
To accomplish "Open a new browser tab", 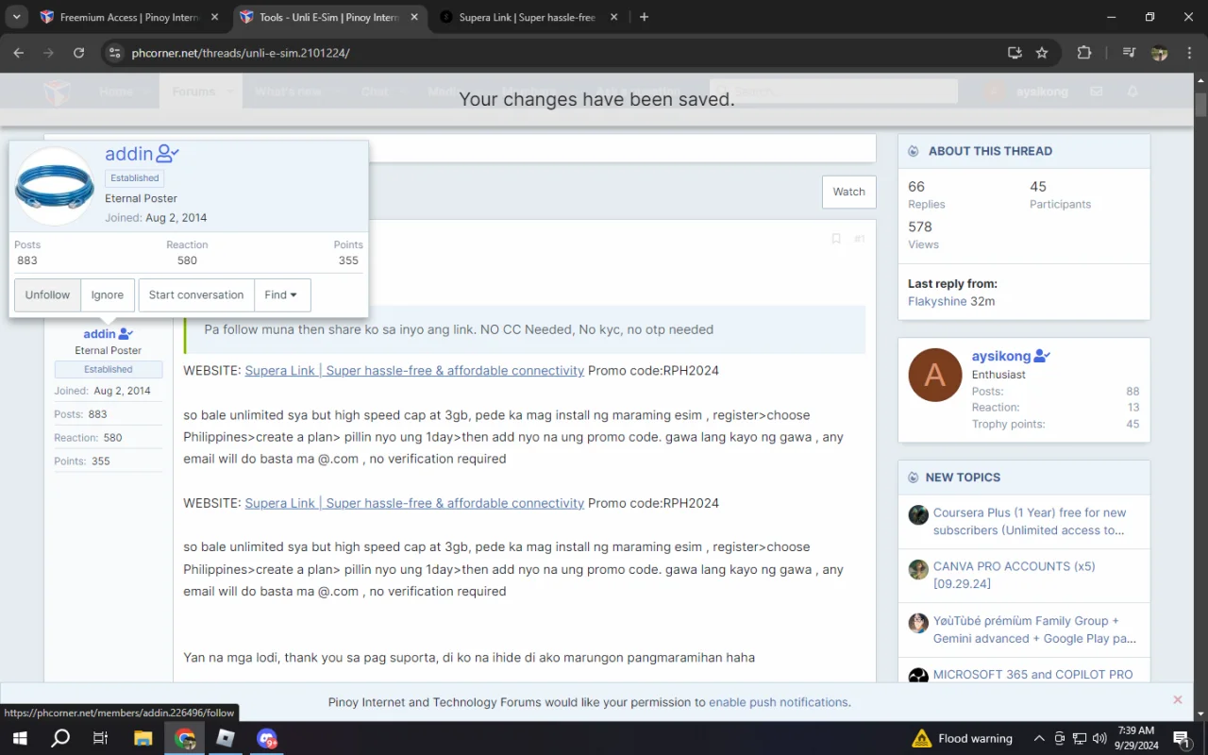I will pyautogui.click(x=644, y=17).
